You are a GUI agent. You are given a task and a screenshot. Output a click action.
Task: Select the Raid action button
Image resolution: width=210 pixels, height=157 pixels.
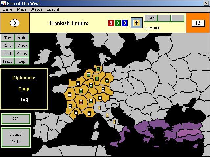(x=8, y=45)
